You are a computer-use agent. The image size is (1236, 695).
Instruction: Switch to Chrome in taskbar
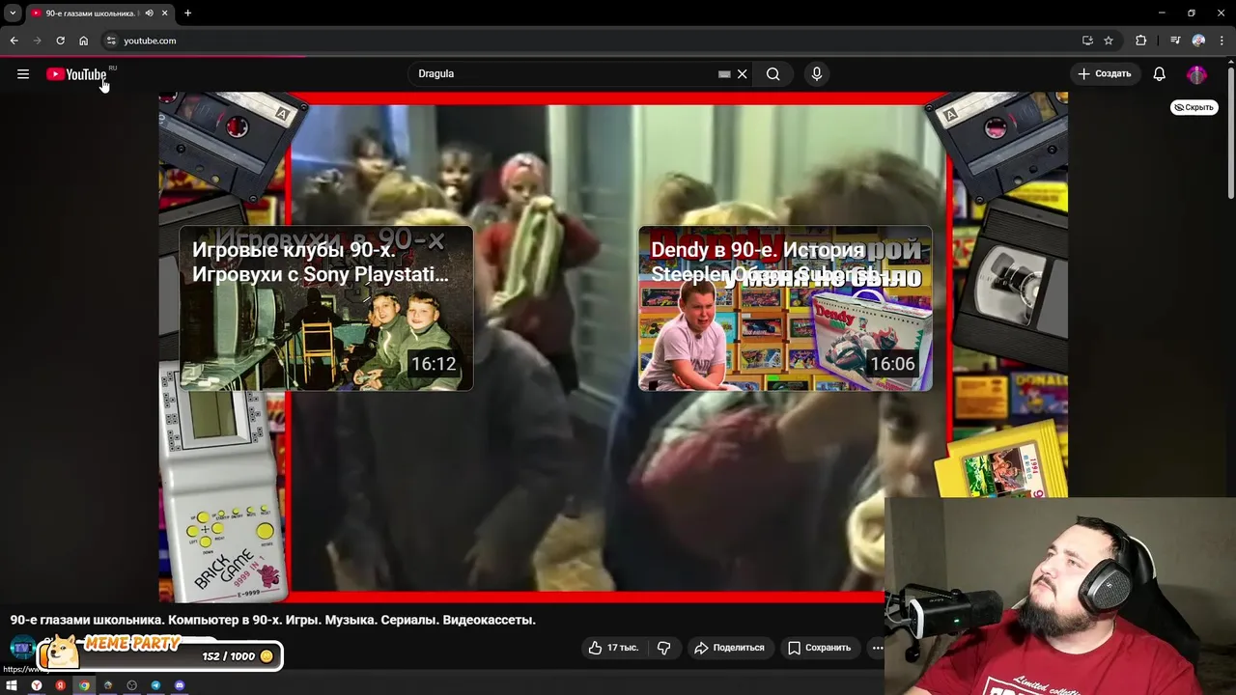pyautogui.click(x=84, y=685)
